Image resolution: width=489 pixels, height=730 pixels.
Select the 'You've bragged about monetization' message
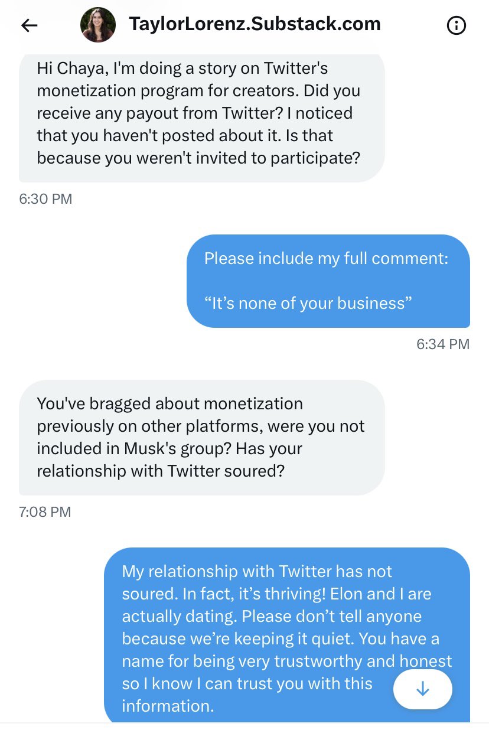coord(202,437)
